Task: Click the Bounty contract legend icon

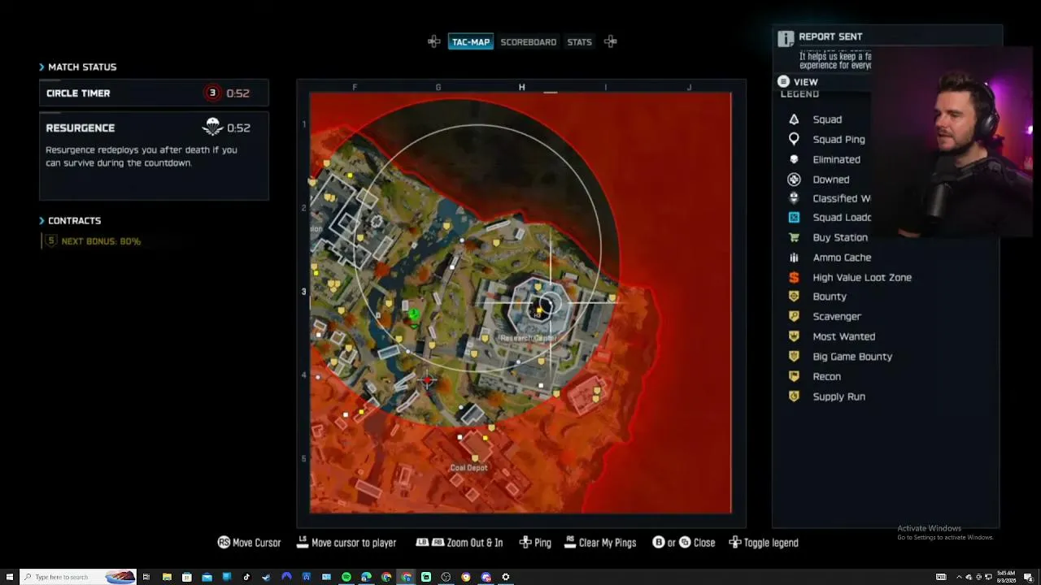Action: [794, 297]
